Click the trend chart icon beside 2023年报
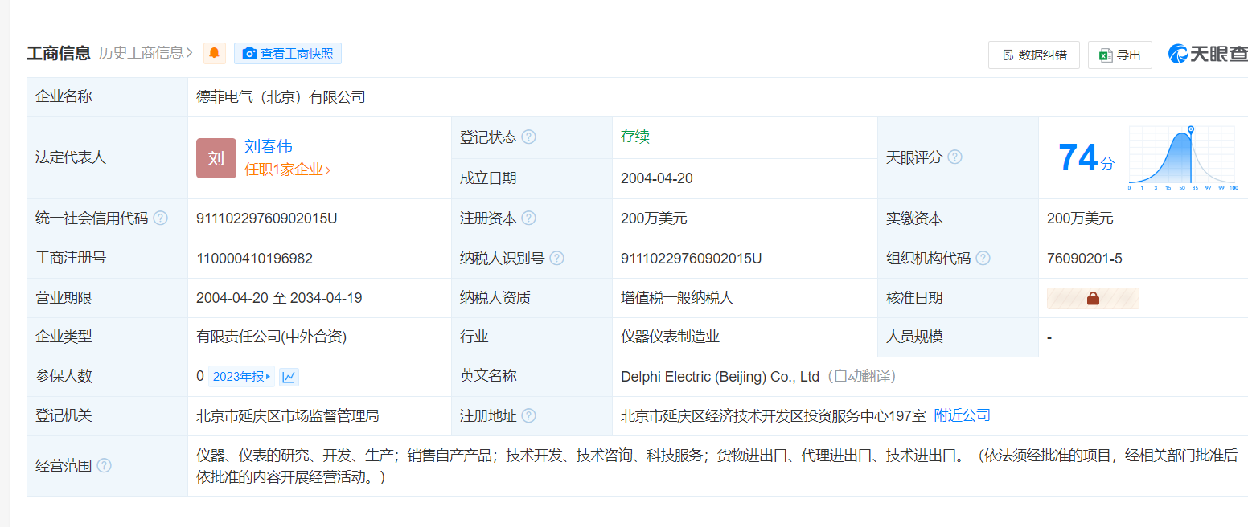1248x527 pixels. (x=289, y=377)
